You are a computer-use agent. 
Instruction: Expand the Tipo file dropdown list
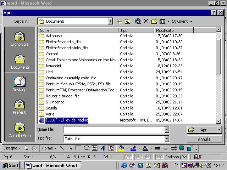pos(167,139)
